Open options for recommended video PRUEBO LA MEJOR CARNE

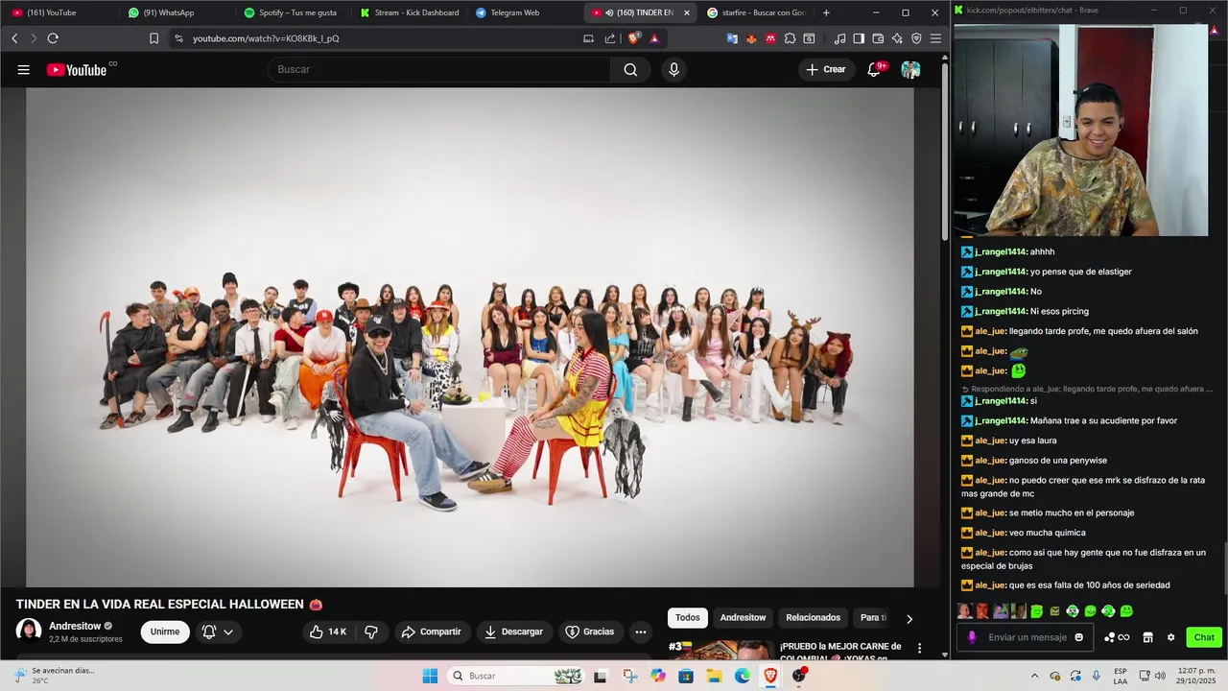coord(919,649)
